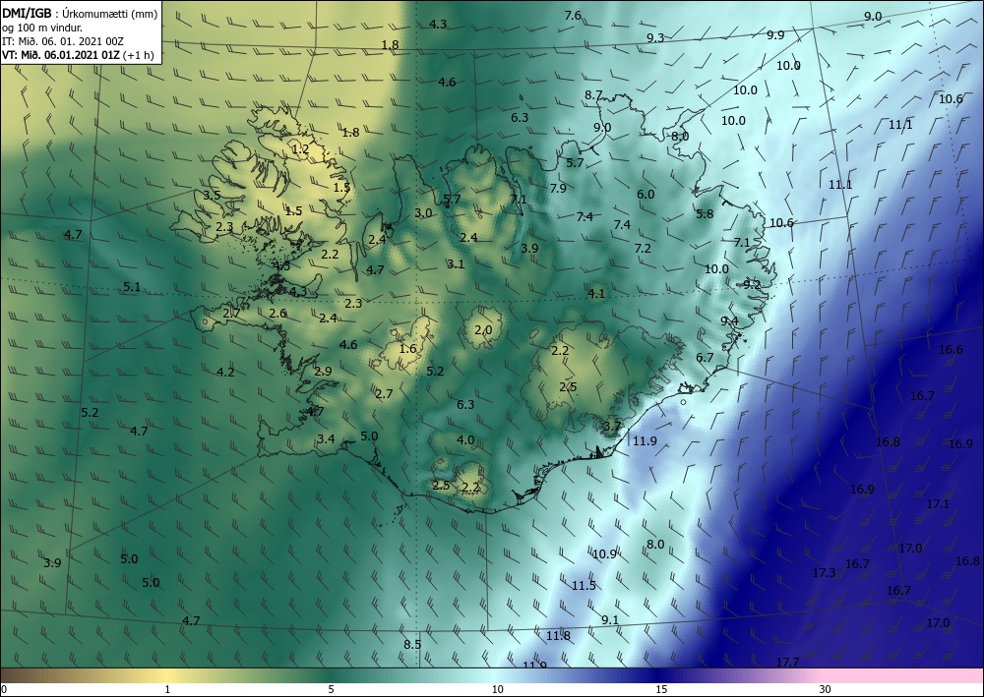Click the 9.9 value on the map
Screen dimensions: 984x697
[x=775, y=35]
